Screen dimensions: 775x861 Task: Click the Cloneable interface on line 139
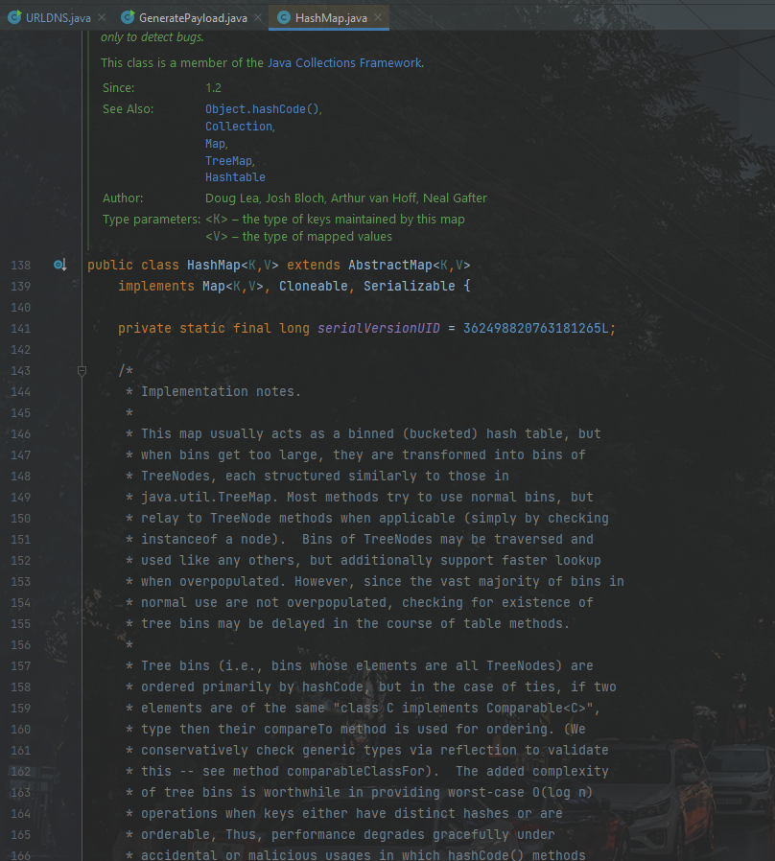(313, 286)
